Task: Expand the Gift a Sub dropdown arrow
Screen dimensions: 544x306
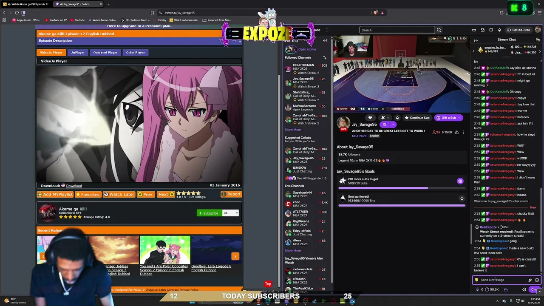Action: [460, 118]
